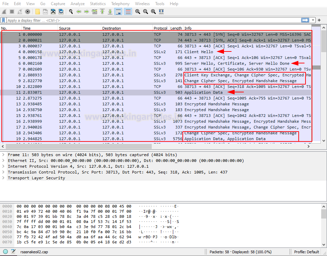The height and width of the screenshot is (256, 327).
Task: Click in the display filter field
Action: coord(154,20)
